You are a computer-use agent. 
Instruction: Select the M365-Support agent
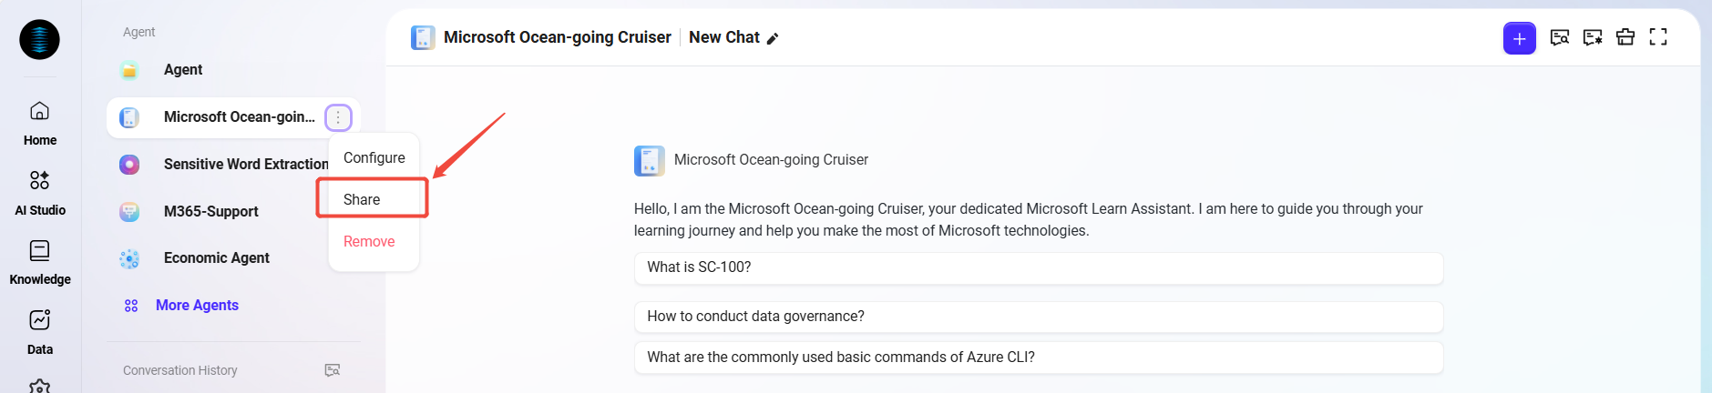click(x=210, y=211)
